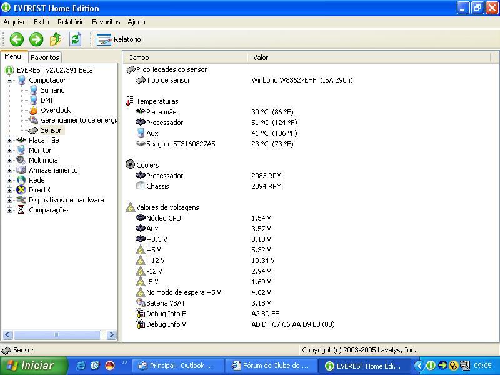Expand the Dispositivos de hardware node

coord(9,200)
